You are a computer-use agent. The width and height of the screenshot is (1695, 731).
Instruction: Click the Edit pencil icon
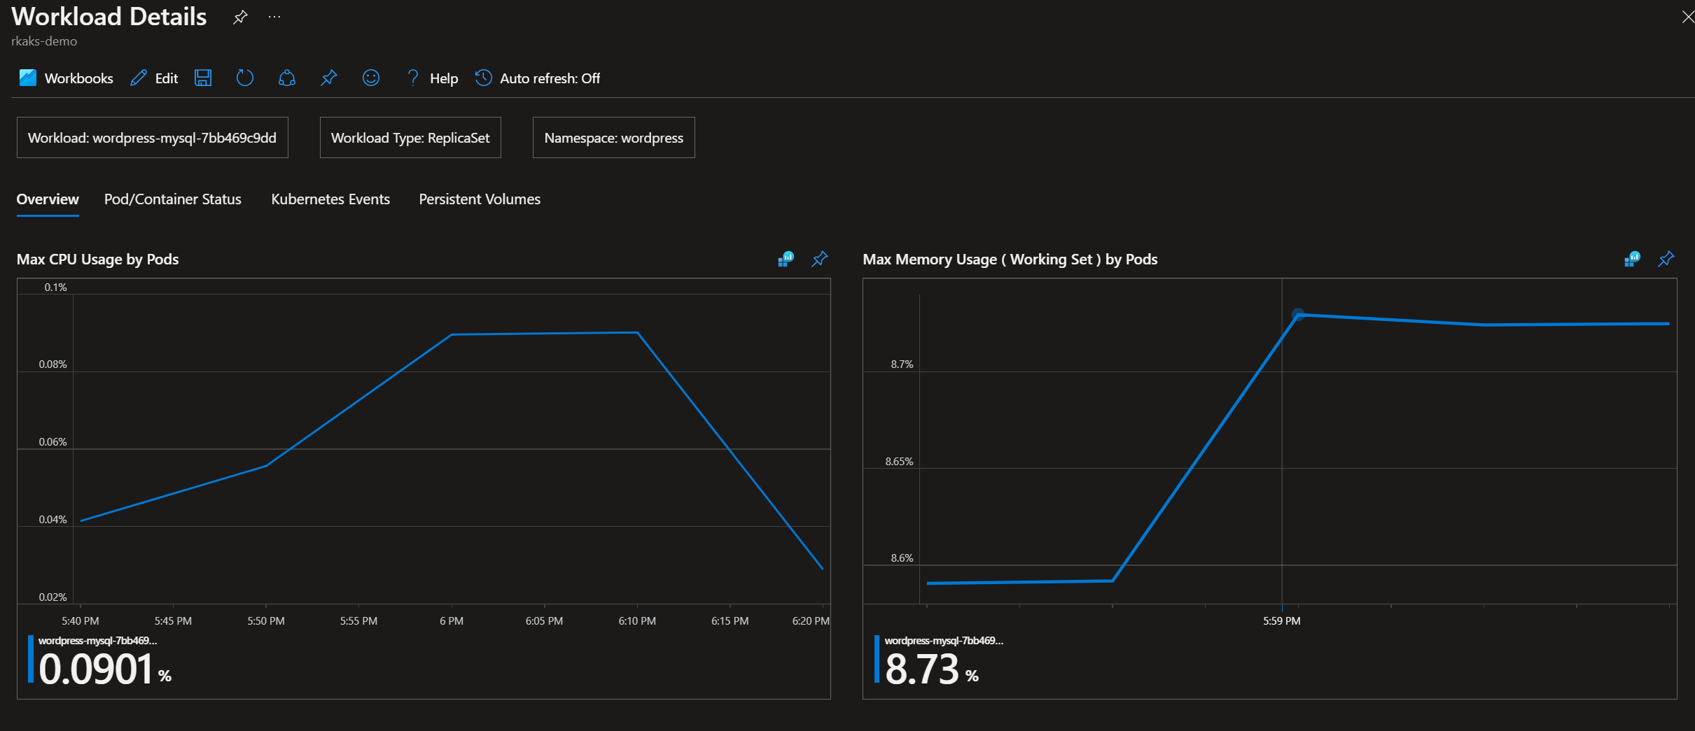tap(153, 78)
